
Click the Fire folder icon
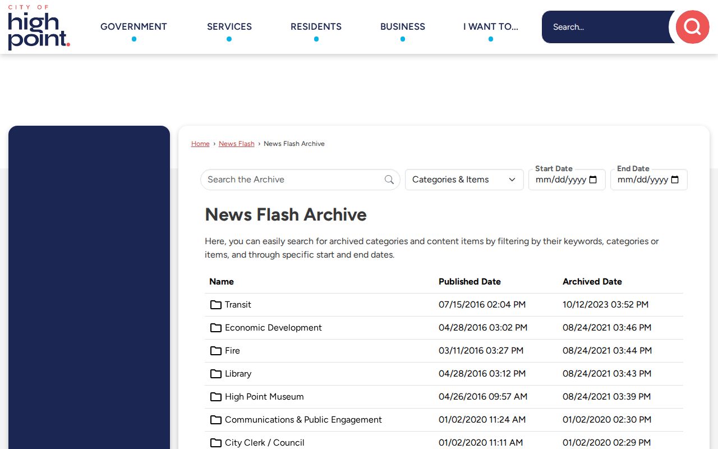(216, 351)
